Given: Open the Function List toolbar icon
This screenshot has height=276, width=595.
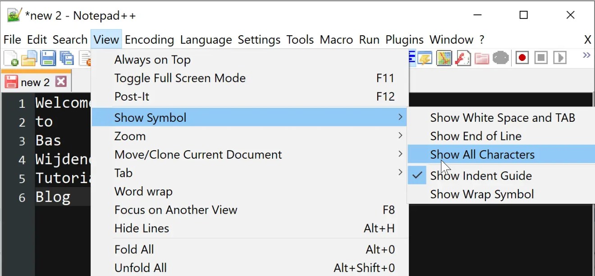Looking at the screenshot, I should point(463,58).
